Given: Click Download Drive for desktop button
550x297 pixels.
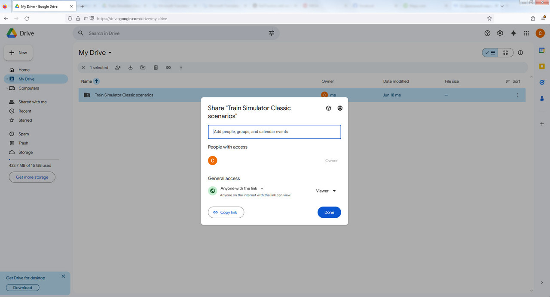Looking at the screenshot, I should pos(23,288).
